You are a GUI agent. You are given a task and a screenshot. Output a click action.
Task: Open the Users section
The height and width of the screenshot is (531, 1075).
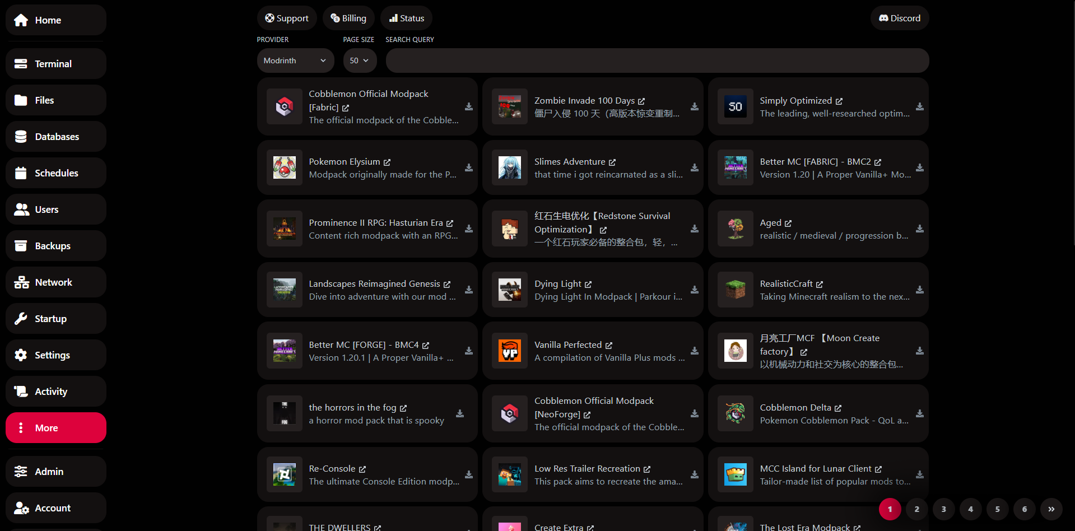click(x=56, y=209)
